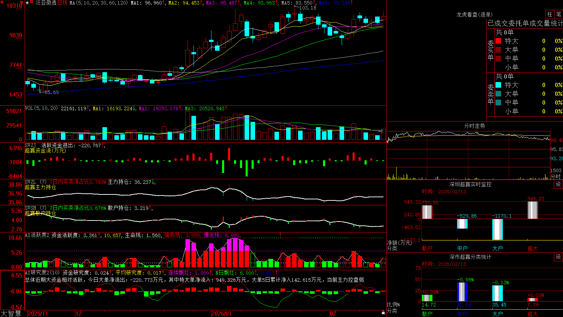
Task: Click the 大智慧 logo in the corner
Action: point(11,313)
